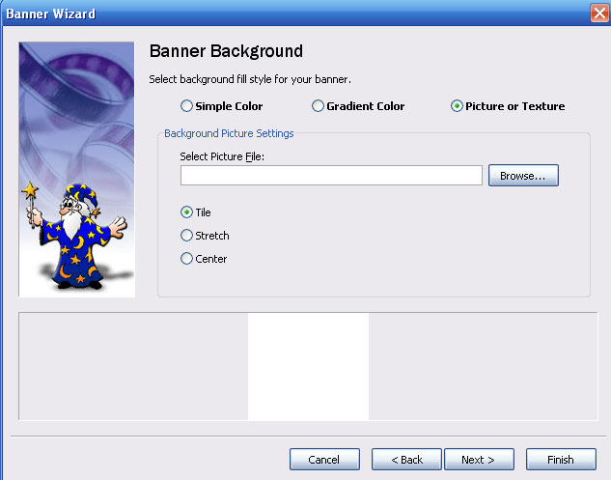Click the Background Picture Settings label
The height and width of the screenshot is (480, 611).
229,133
